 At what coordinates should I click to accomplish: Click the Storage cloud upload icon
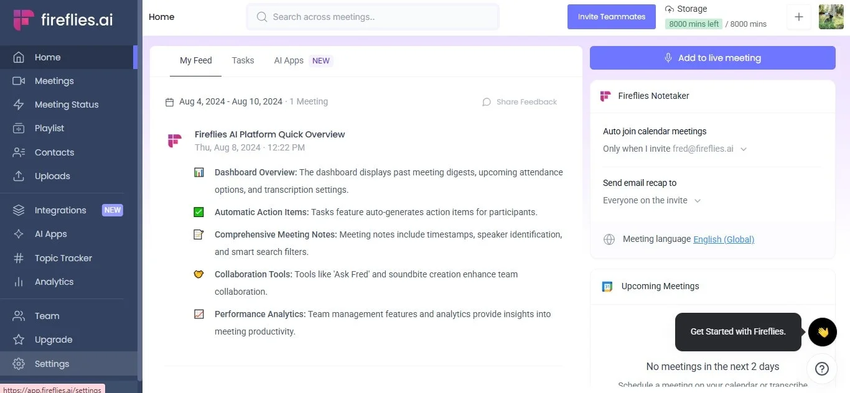[670, 9]
